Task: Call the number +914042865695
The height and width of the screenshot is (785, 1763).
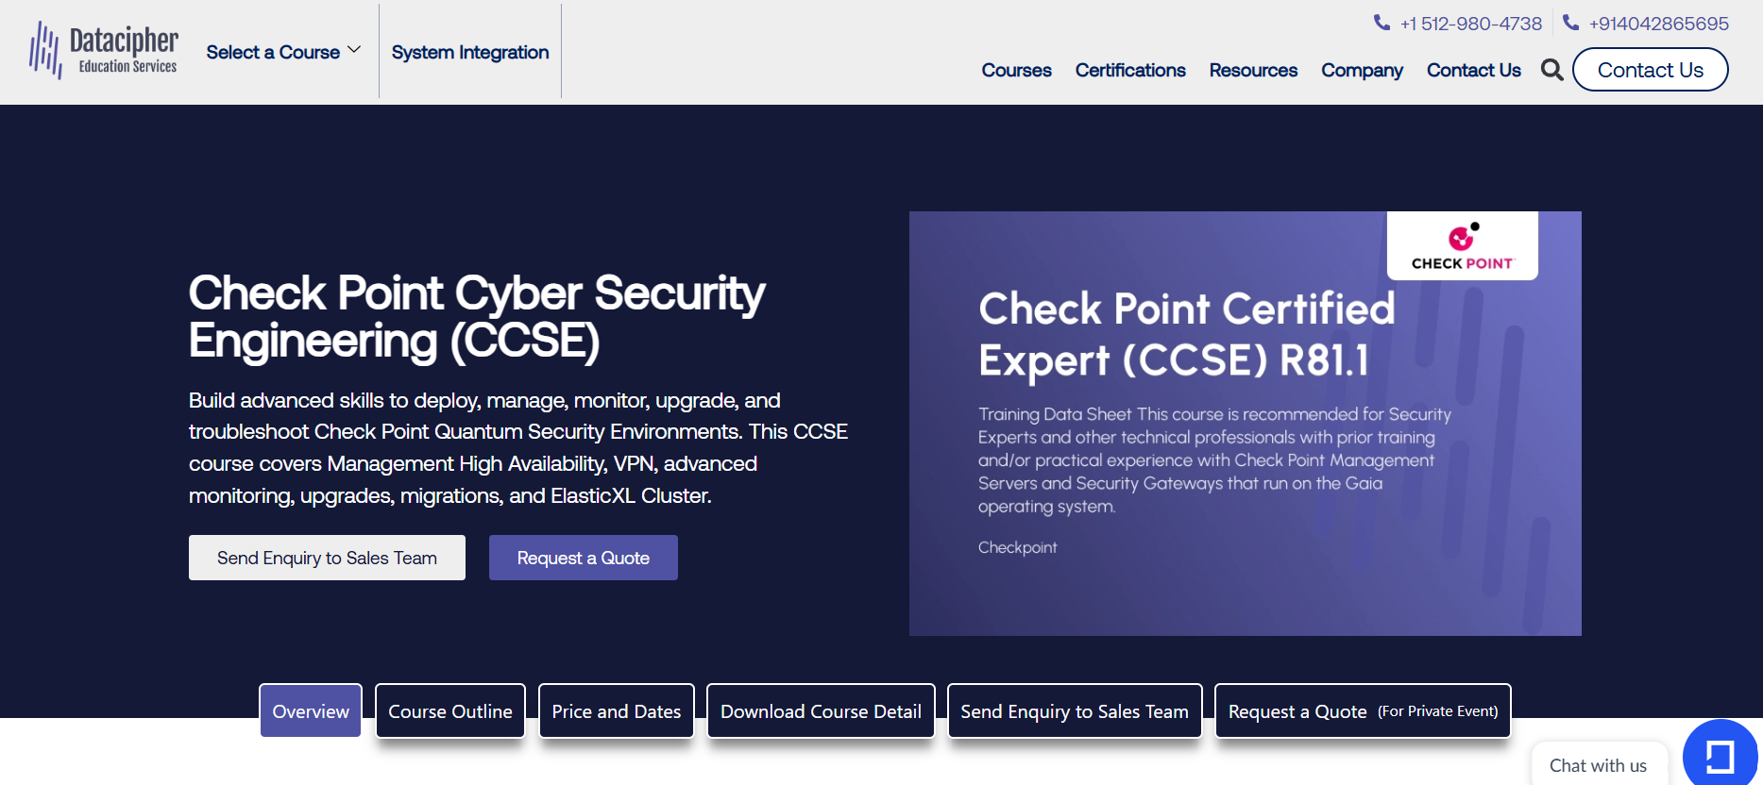Action: pyautogui.click(x=1658, y=24)
